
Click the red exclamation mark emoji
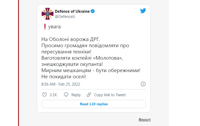(45, 27)
